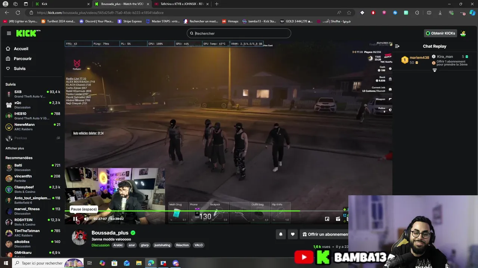Reload the page with refresh icon
Image resolution: width=478 pixels, height=268 pixels.
18,13
